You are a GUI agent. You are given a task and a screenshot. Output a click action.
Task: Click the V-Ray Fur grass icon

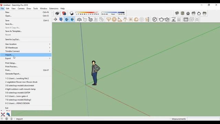point(96,19)
